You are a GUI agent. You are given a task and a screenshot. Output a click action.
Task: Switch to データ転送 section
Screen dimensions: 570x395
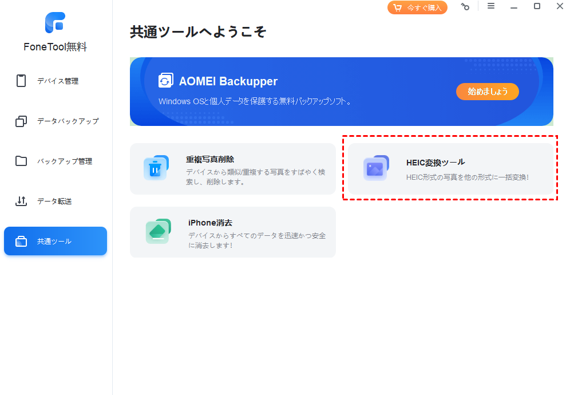click(56, 201)
